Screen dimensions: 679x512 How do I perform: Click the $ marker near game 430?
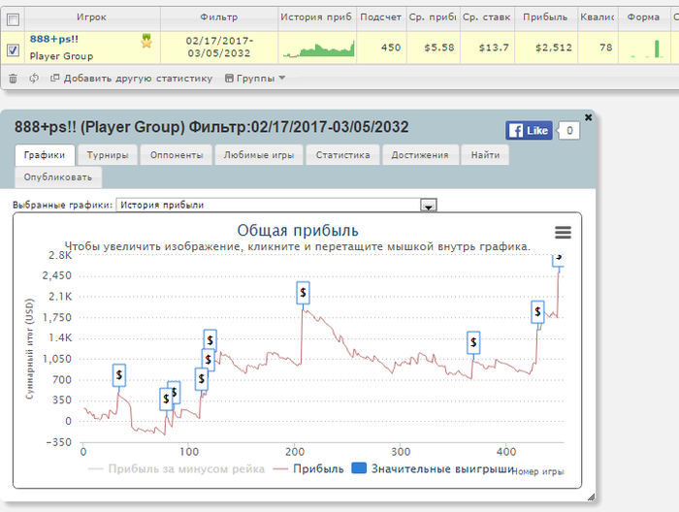point(537,311)
